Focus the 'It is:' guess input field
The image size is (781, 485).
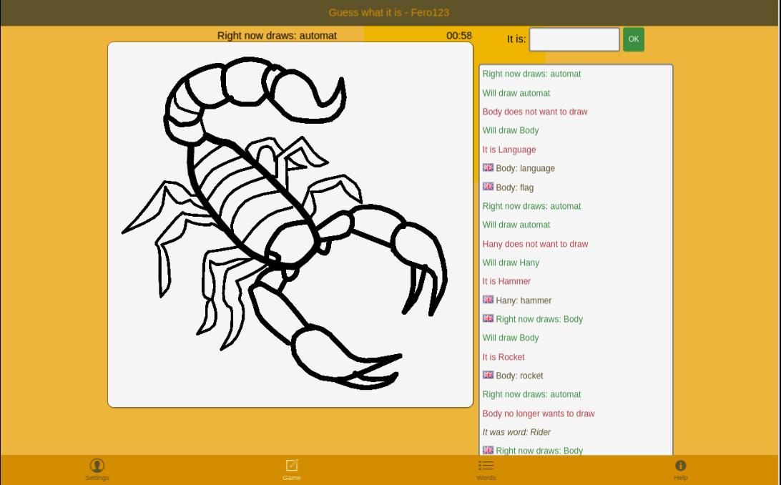pos(574,39)
